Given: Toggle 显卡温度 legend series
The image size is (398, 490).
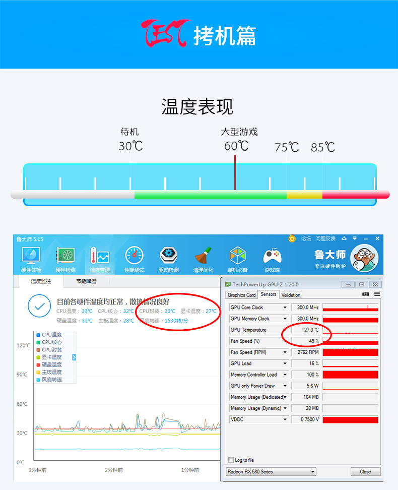Looking at the screenshot, I should [49, 357].
